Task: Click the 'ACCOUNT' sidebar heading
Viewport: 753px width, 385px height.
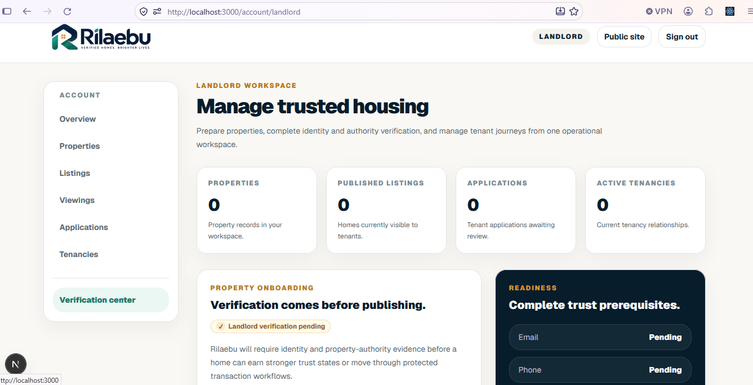Action: point(80,95)
